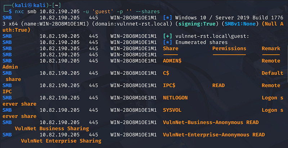Click the Share column header
The height and width of the screenshot is (148, 288).
tap(171, 48)
